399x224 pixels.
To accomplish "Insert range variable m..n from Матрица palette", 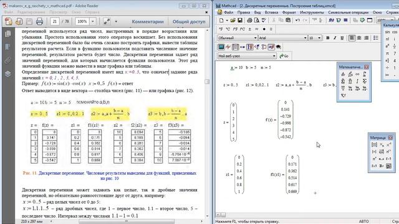I will pos(381,159).
